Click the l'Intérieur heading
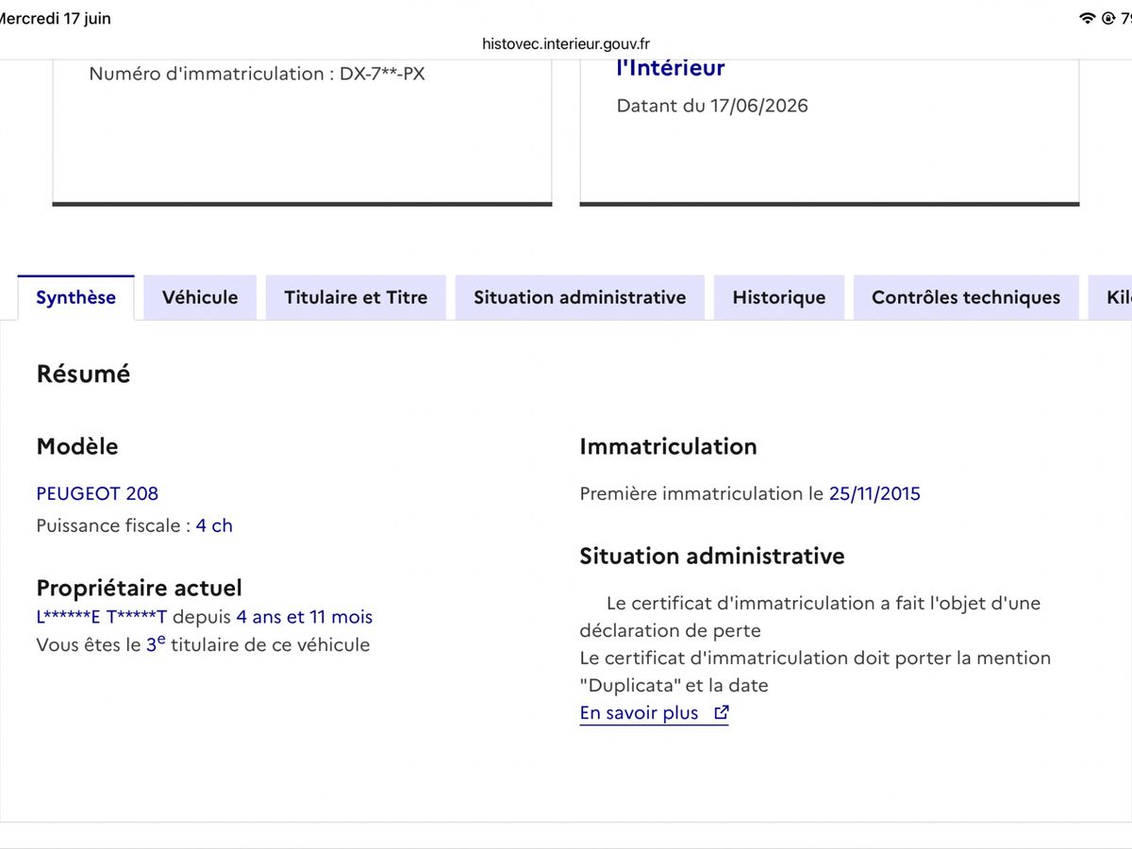This screenshot has height=849, width=1132. (671, 68)
